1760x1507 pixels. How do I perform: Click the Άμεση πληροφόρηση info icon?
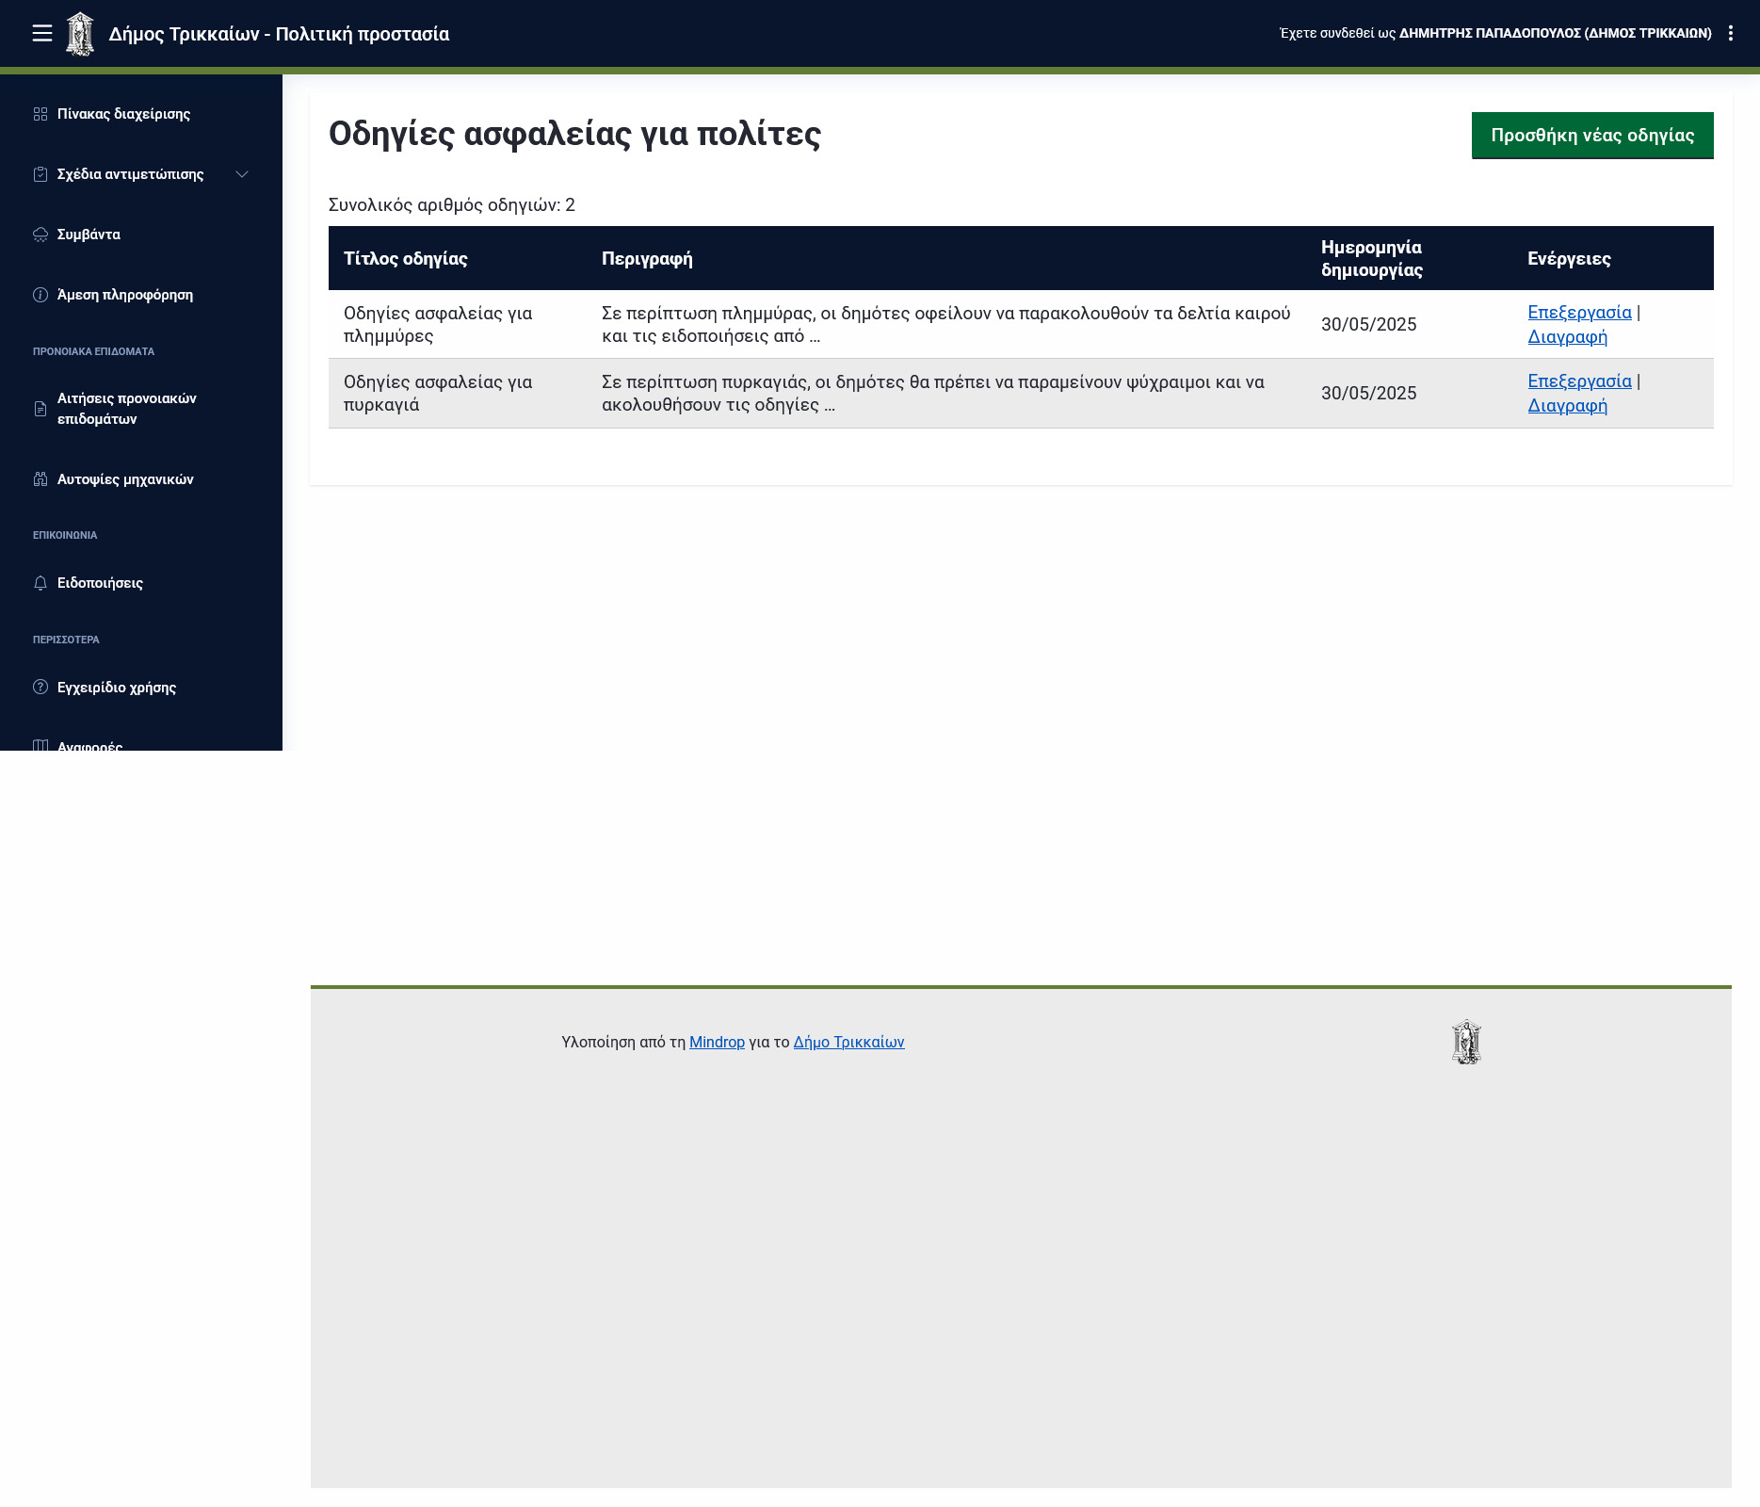[x=40, y=295]
